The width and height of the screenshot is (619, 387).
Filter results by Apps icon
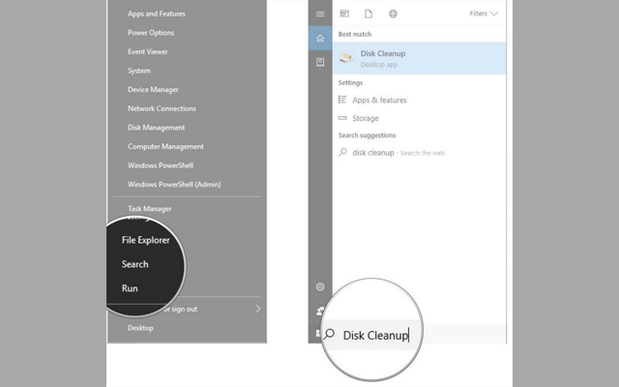click(x=343, y=14)
